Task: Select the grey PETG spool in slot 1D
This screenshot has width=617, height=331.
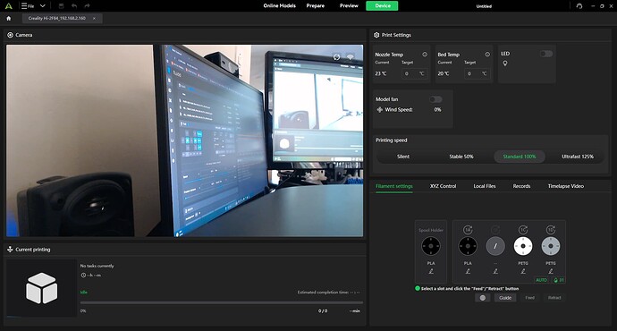Action: point(551,246)
